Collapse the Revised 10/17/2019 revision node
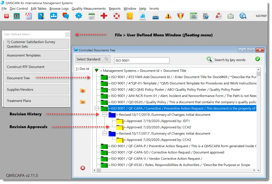This screenshot has width=272, height=184. (104, 114)
